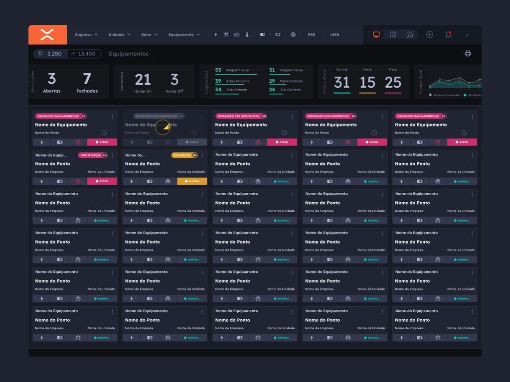Select the wrench tools filter icon

[x=226, y=35]
